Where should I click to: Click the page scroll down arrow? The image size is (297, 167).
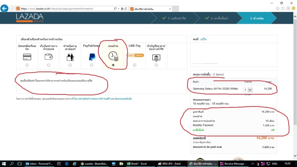[x=295, y=156]
